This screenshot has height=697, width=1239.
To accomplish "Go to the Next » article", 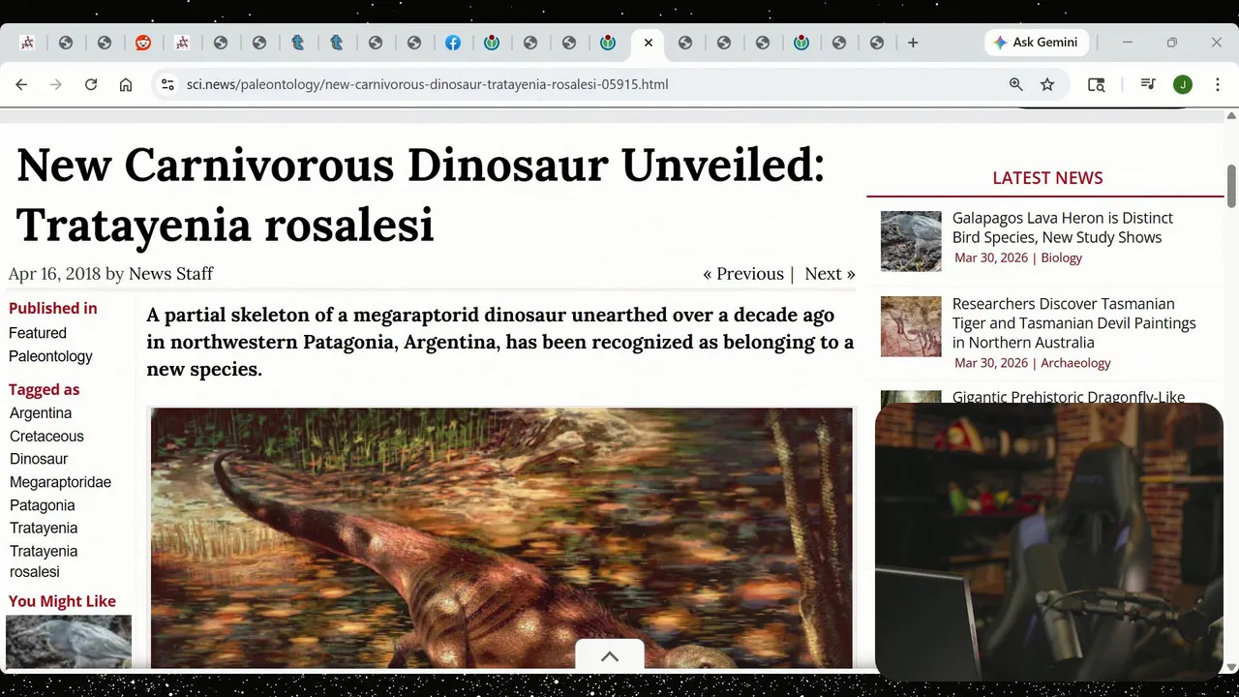I will coord(830,274).
